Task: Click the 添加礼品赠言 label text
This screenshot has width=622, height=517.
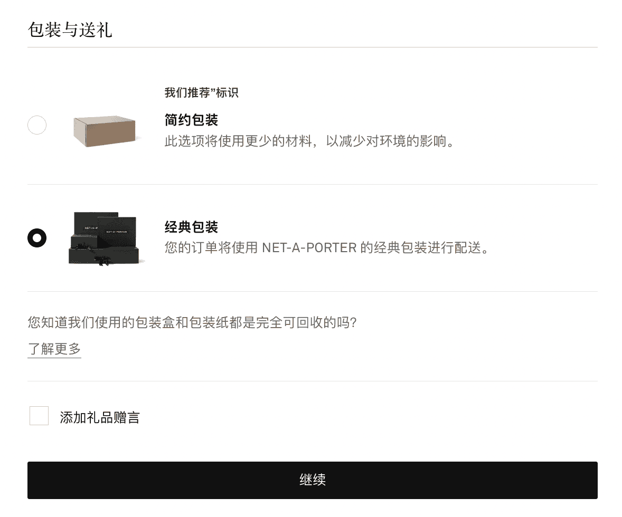Action: point(100,417)
